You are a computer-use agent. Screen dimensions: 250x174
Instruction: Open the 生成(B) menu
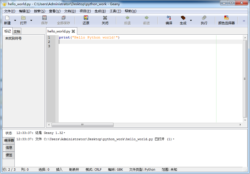100,11
